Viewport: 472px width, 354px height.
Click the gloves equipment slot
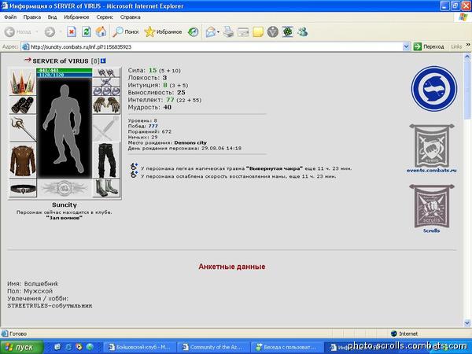(106, 105)
